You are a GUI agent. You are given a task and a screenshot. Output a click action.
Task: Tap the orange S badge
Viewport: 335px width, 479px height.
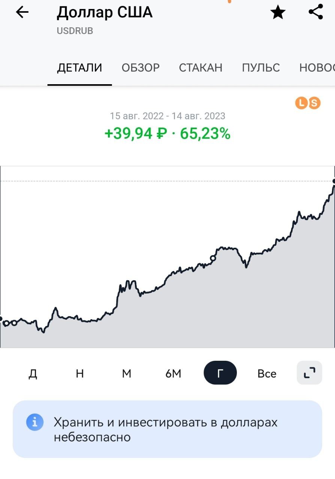(314, 103)
